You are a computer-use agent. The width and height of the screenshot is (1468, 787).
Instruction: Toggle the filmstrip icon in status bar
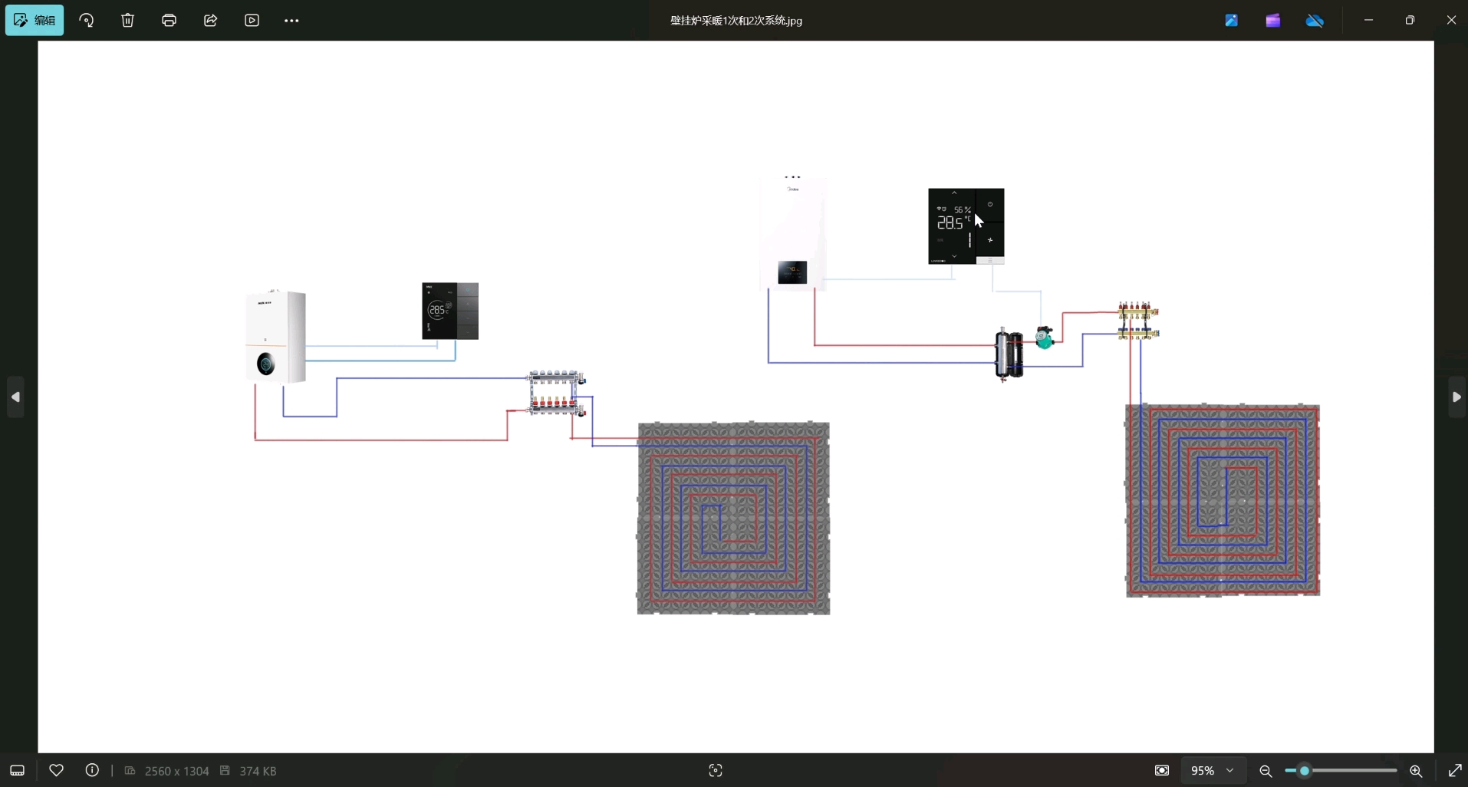click(17, 770)
